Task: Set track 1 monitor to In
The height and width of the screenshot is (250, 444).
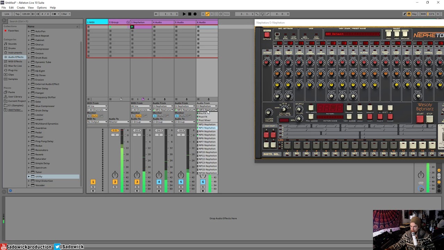Action: [x=88, y=116]
